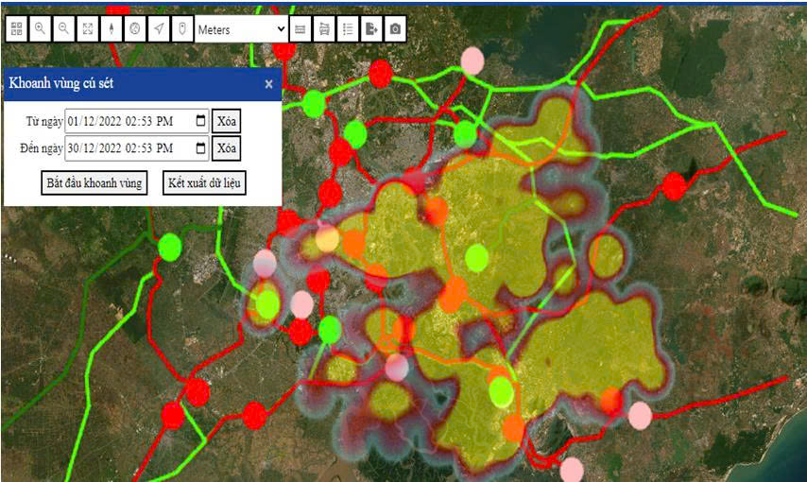This screenshot has width=807, height=482.
Task: Open the legend list icon
Action: click(x=349, y=29)
